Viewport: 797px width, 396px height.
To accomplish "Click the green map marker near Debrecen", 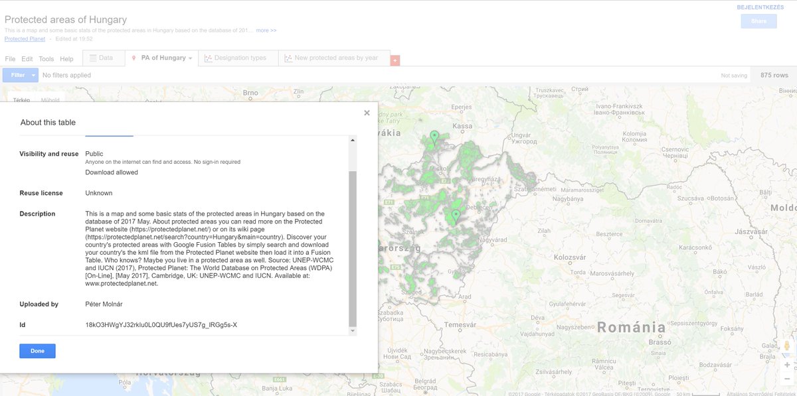I will tap(456, 216).
